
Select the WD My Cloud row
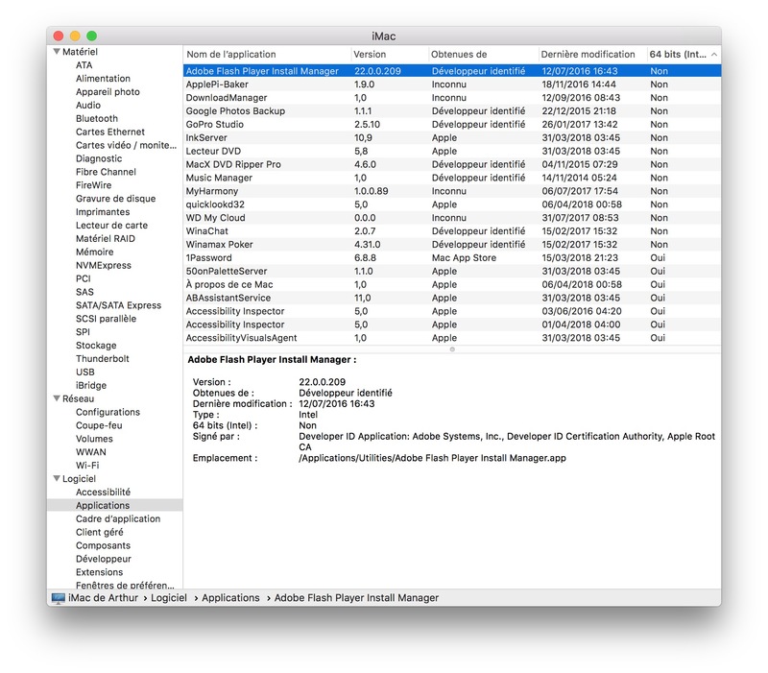(452, 218)
